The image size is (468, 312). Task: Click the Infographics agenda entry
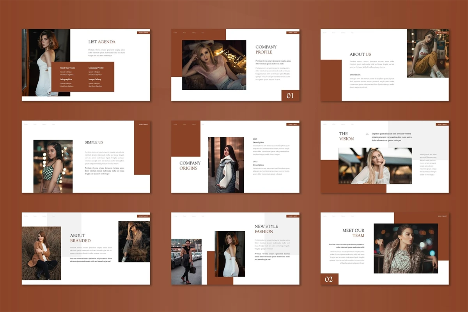pyautogui.click(x=66, y=79)
